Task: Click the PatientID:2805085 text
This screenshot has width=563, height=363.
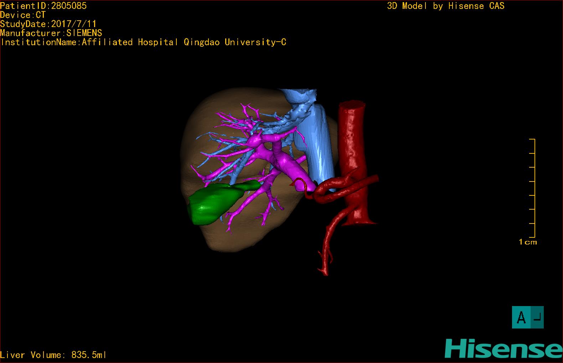Action: pyautogui.click(x=43, y=6)
